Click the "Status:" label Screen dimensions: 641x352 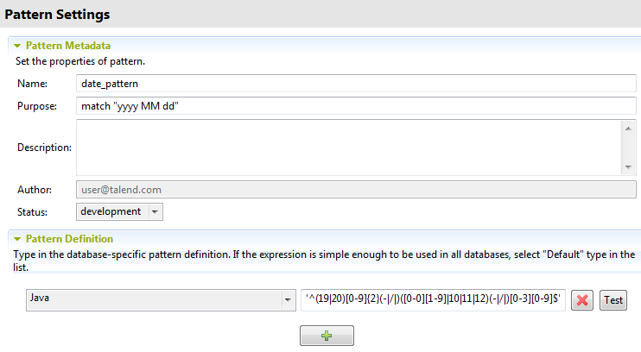(33, 211)
